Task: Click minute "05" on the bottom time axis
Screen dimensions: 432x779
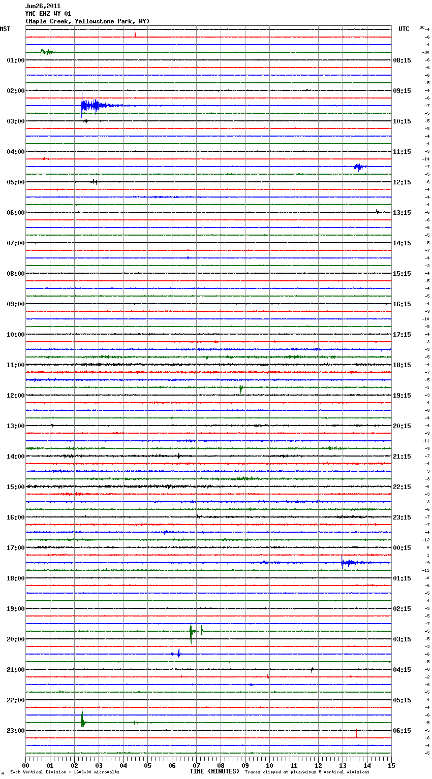Action: point(147,765)
